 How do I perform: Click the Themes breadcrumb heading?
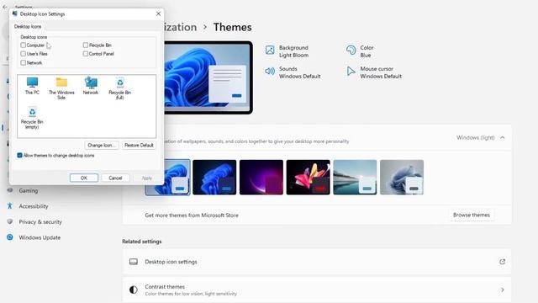click(x=233, y=27)
